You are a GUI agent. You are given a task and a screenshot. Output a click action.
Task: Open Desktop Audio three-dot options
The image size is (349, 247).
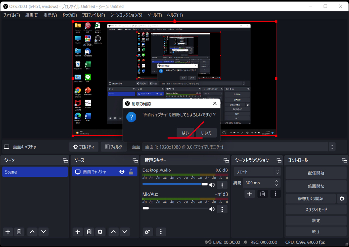(x=222, y=185)
